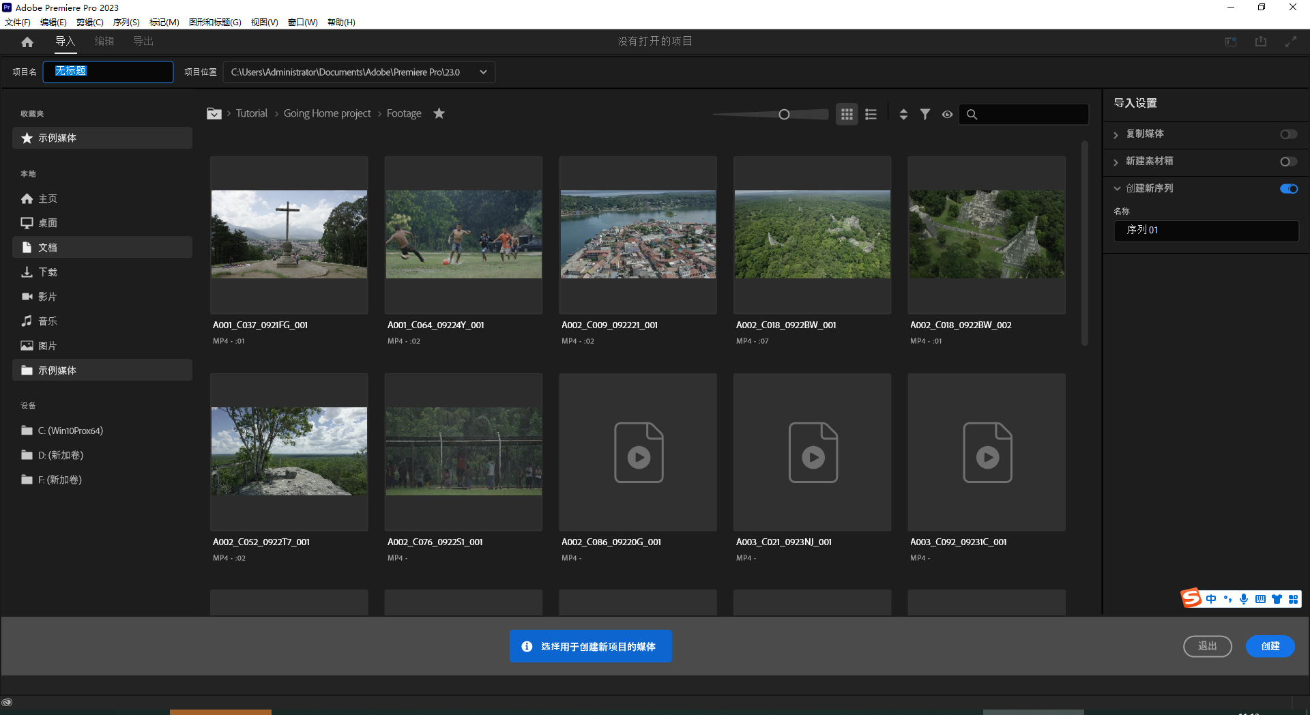Viewport: 1310px width, 715px height.
Task: Switch to list view
Action: click(x=871, y=114)
